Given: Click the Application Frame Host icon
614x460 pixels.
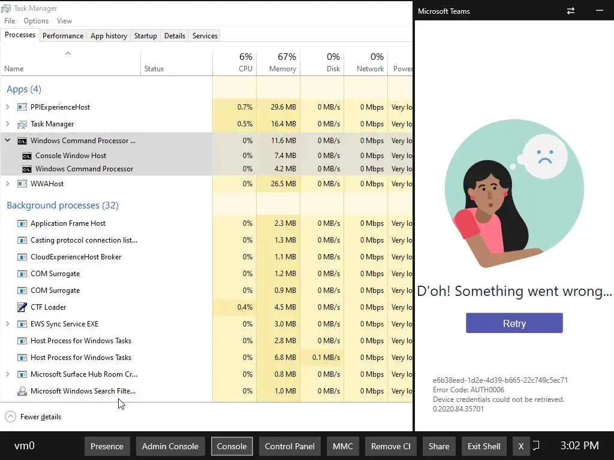Looking at the screenshot, I should (x=22, y=224).
